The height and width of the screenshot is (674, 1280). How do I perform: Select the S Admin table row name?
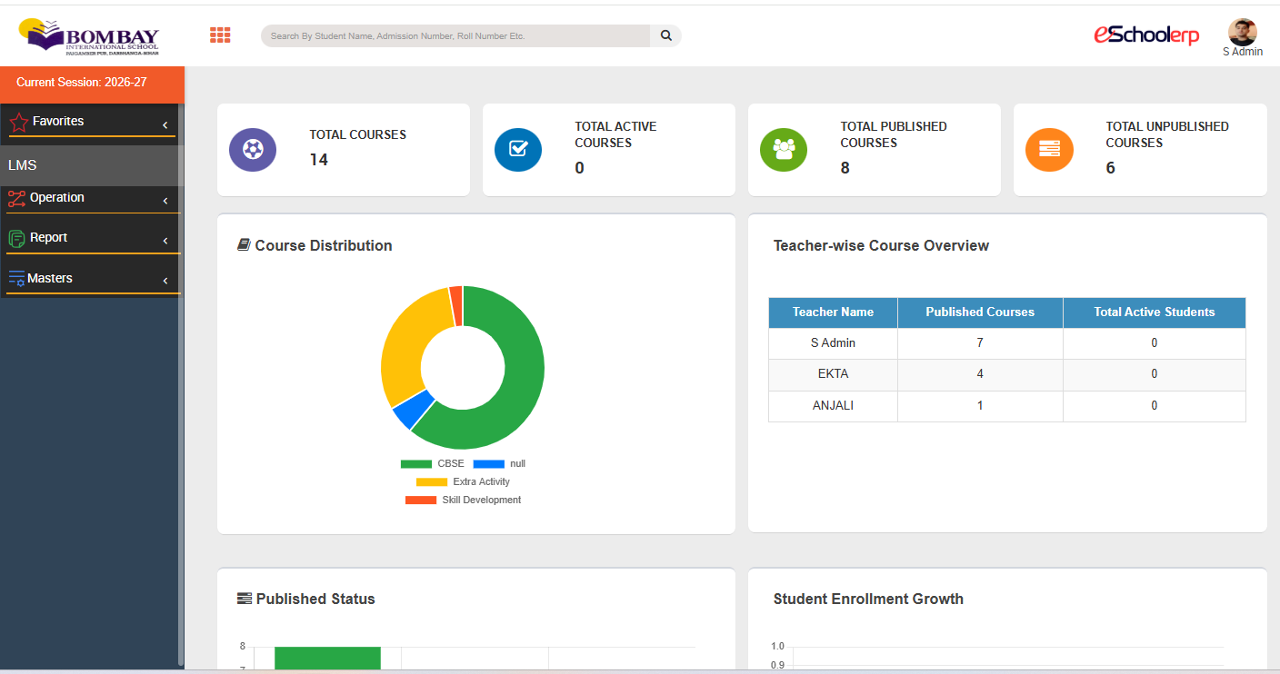click(x=833, y=343)
